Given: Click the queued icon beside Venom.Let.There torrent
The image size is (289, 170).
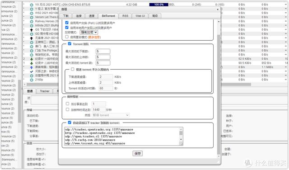Looking at the screenshot, I should (32, 17).
